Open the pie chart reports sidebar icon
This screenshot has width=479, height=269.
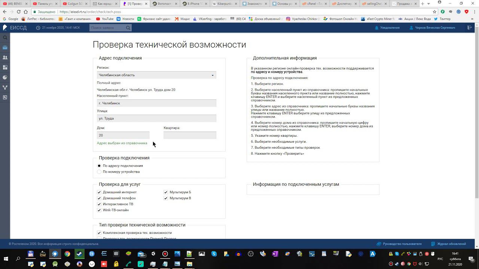tap(5, 77)
